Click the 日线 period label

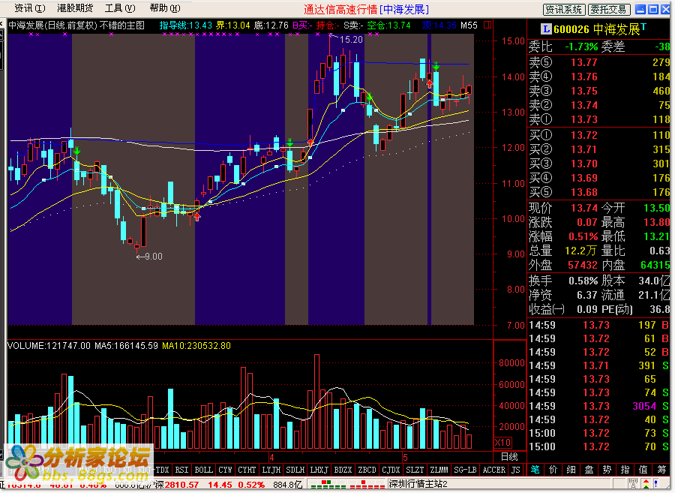pyautogui.click(x=508, y=457)
